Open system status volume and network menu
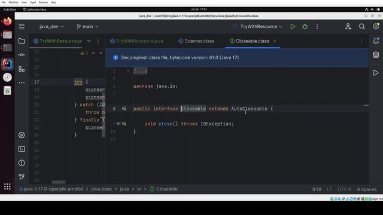The image size is (383, 215). click(x=372, y=10)
